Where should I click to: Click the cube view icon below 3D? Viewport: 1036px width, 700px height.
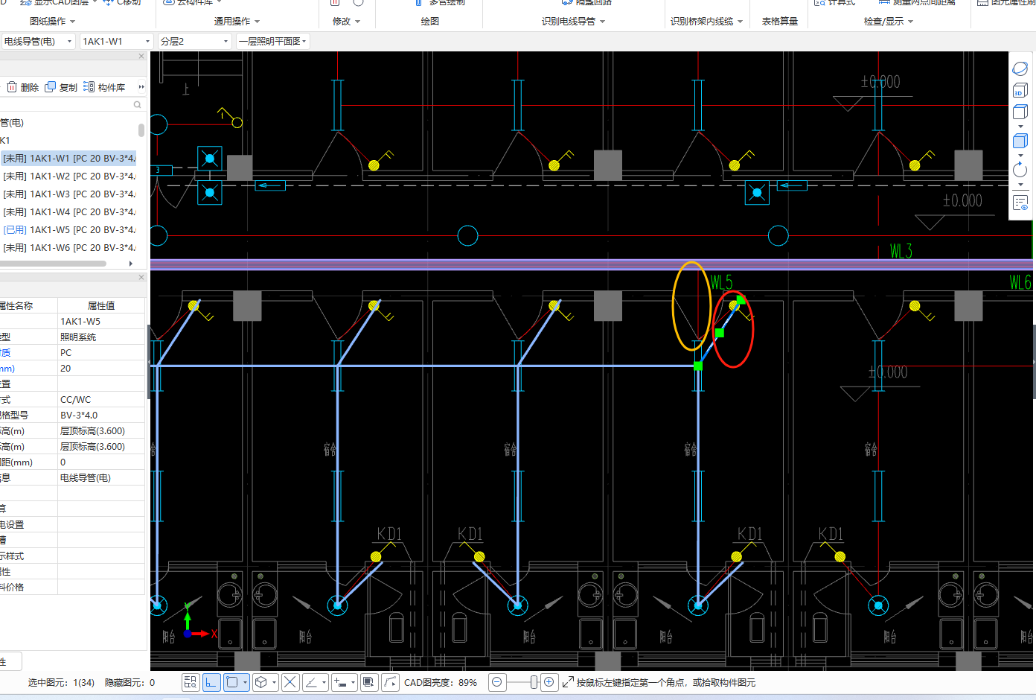tap(1020, 112)
